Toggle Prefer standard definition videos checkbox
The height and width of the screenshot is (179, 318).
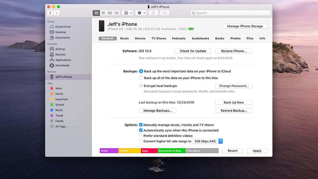141,136
